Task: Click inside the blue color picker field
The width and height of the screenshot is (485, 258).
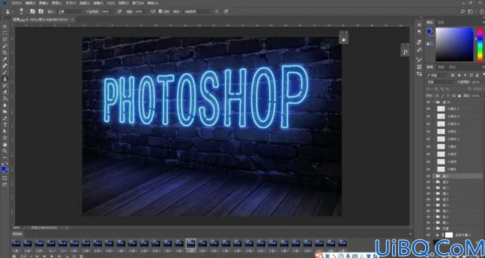Action: [454, 45]
